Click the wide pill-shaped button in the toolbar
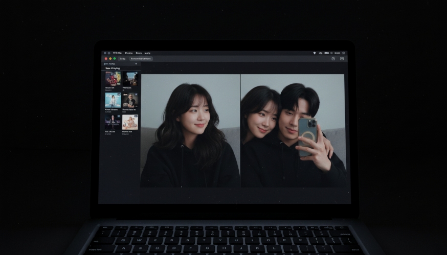The width and height of the screenshot is (447, 255). (141, 59)
